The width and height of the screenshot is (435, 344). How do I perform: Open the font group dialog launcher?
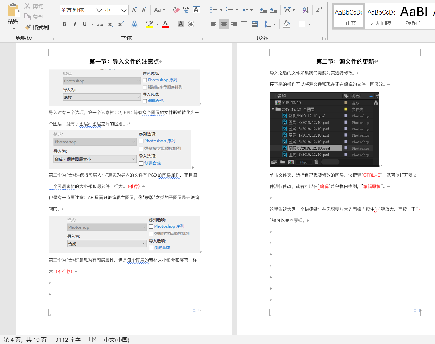(201, 39)
